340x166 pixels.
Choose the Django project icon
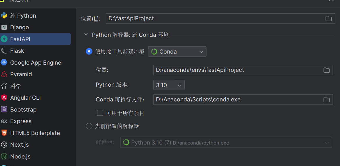[4, 28]
